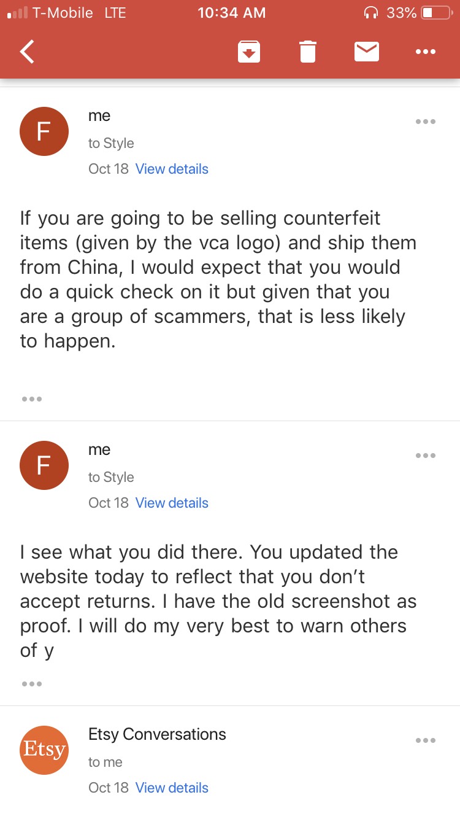460x819 pixels.
Task: Open options for the second message from me
Action: [425, 456]
